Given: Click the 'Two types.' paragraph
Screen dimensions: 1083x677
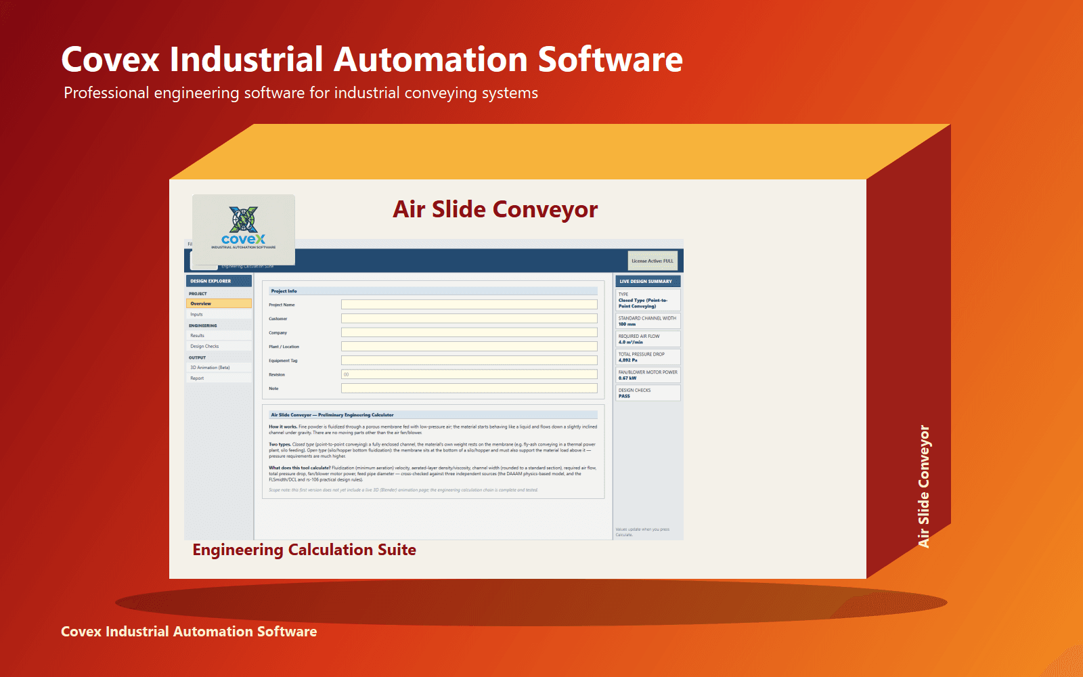Looking at the screenshot, I should tap(433, 450).
